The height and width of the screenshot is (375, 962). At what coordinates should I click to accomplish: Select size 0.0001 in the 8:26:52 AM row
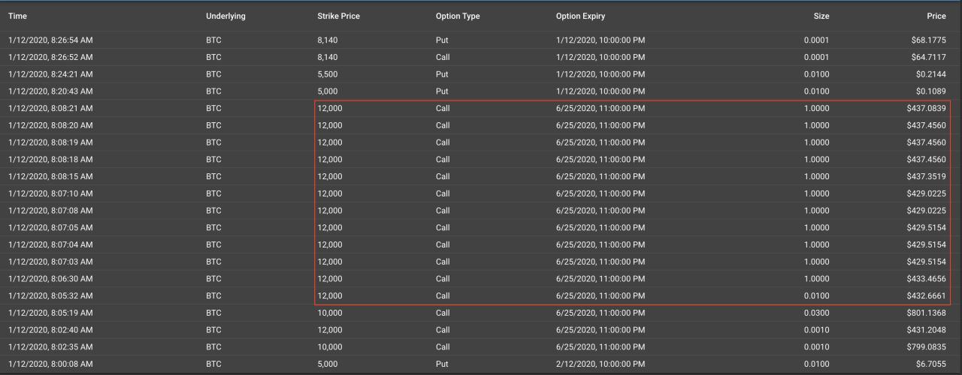(817, 57)
